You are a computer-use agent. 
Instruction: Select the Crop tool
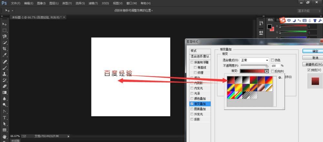coord(5,49)
